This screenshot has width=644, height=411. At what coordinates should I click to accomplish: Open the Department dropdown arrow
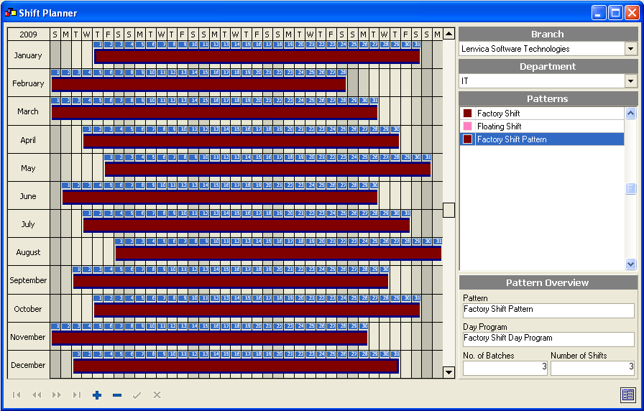pos(631,81)
